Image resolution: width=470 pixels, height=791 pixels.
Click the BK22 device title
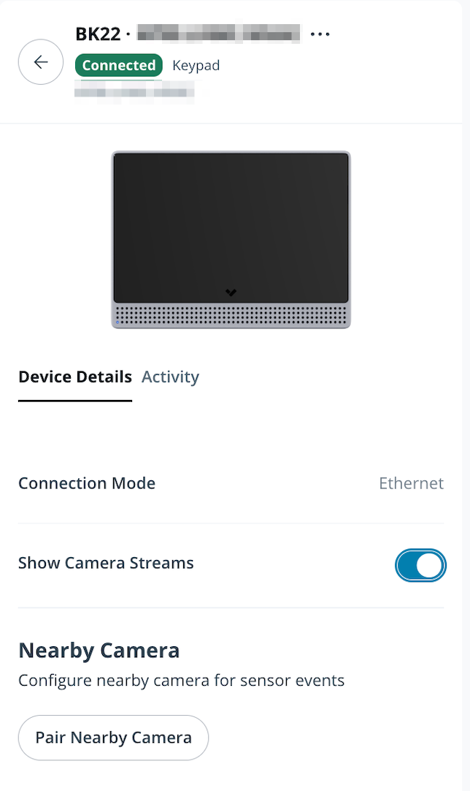point(98,34)
